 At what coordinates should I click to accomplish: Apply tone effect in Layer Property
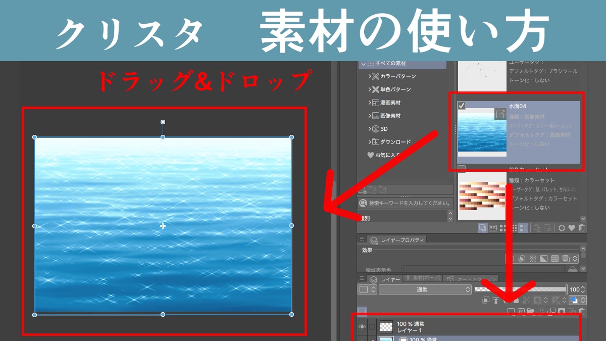point(532,258)
